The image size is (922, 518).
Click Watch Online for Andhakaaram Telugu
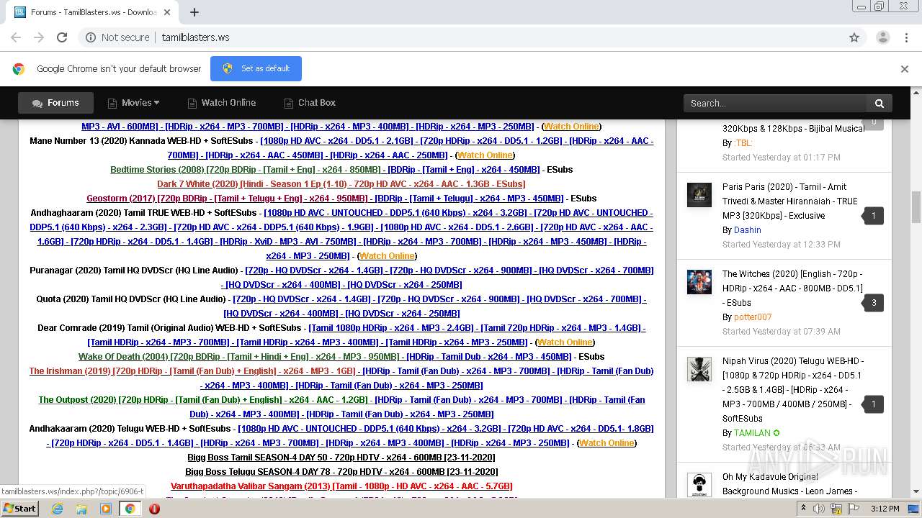tap(607, 443)
